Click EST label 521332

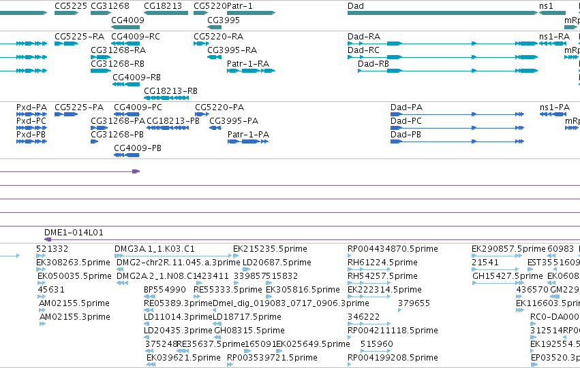[52, 249]
